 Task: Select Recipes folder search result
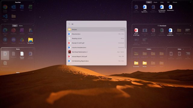click(96, 29)
